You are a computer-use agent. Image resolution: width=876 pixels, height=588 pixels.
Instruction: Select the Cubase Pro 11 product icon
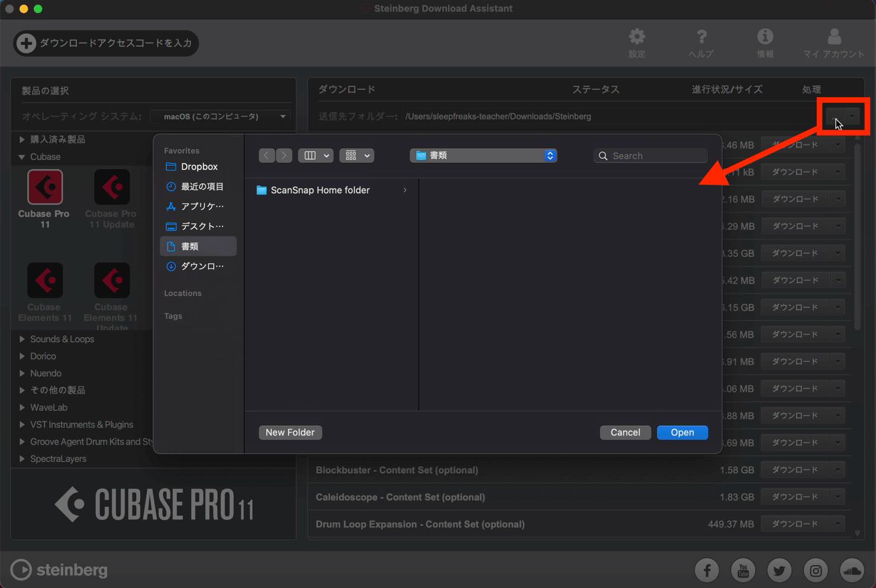coord(45,187)
